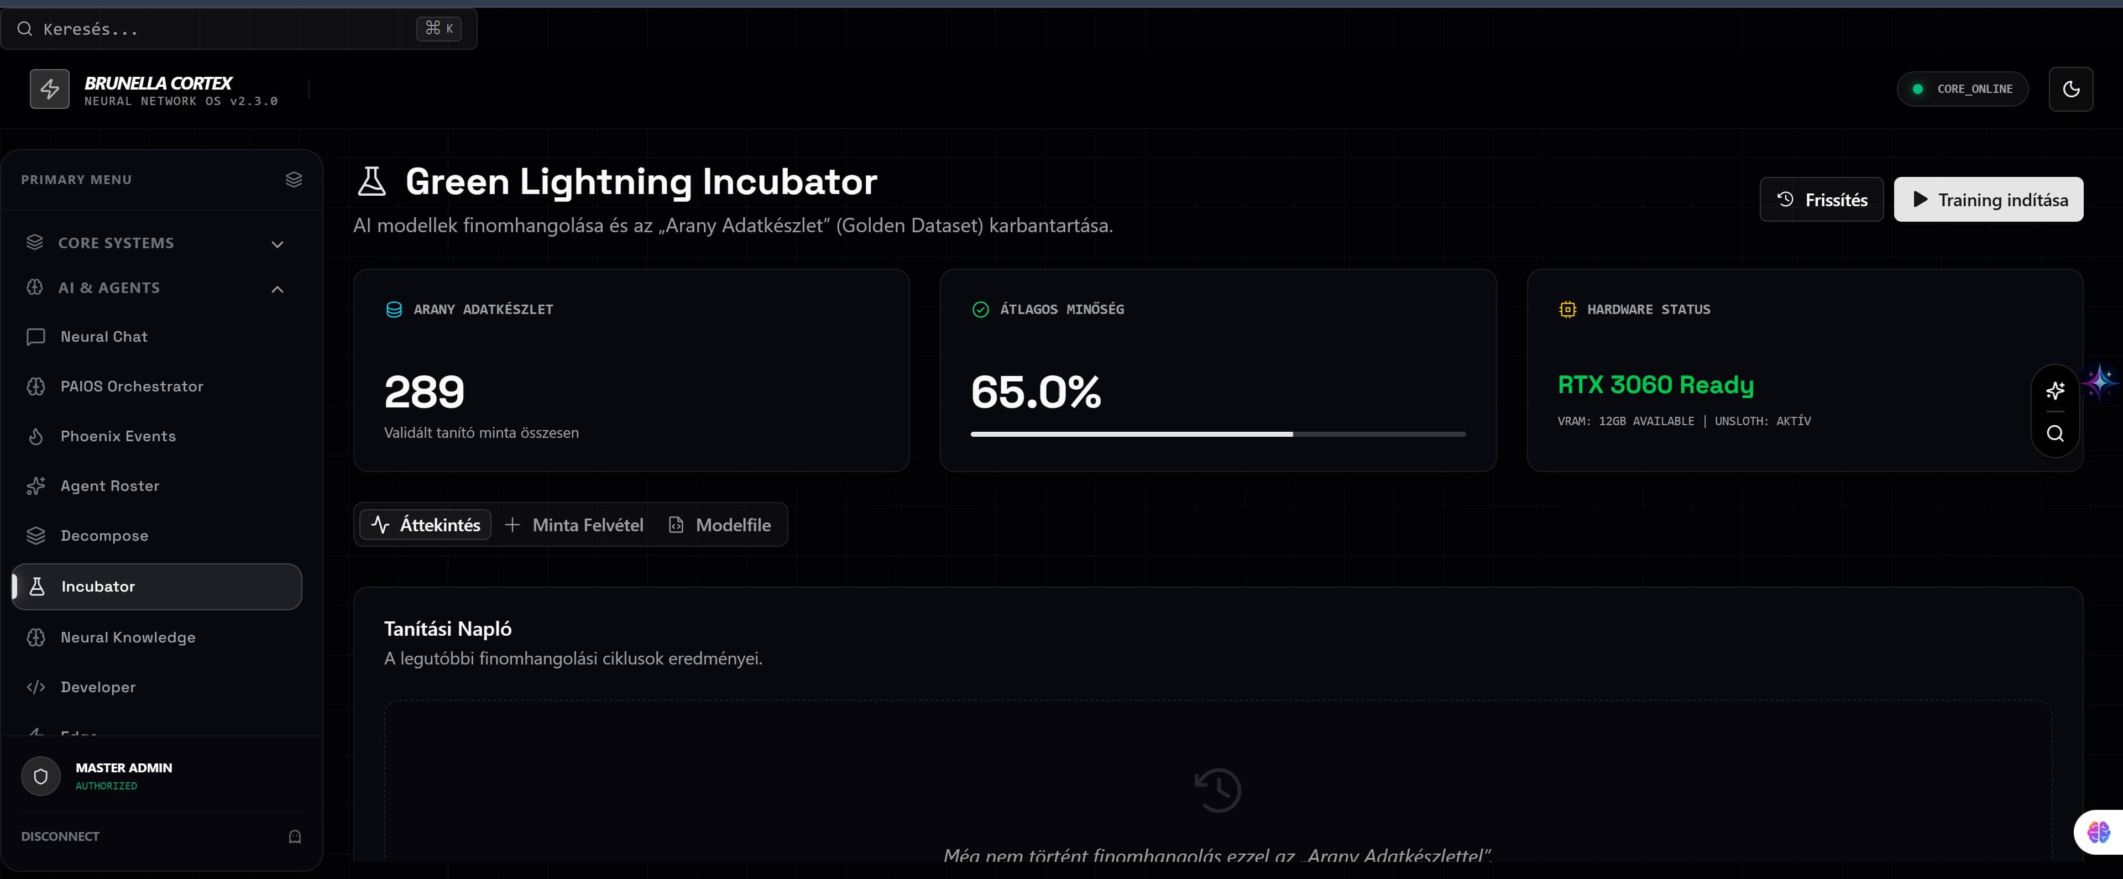Click the layers icon beside Primary Menu
The width and height of the screenshot is (2123, 879).
point(294,180)
